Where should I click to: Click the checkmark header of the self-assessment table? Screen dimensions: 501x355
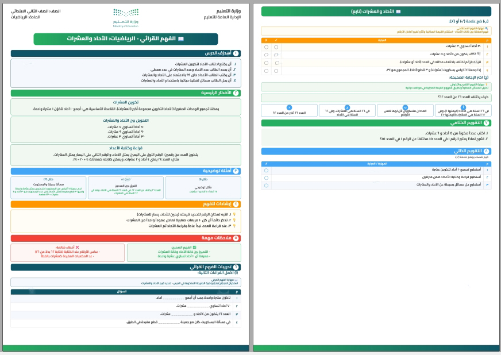266,164
